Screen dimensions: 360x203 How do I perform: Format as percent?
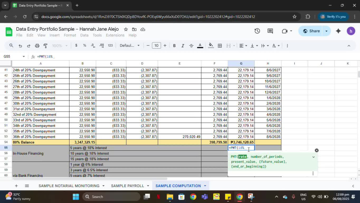[x=85, y=45]
